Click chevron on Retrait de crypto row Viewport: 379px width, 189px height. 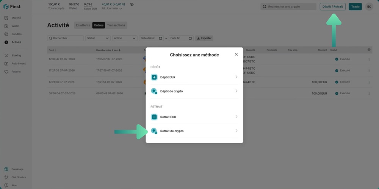point(236,131)
